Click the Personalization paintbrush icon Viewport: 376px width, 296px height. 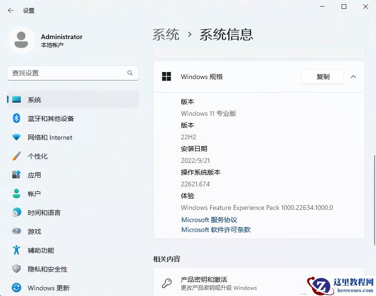tap(16, 156)
